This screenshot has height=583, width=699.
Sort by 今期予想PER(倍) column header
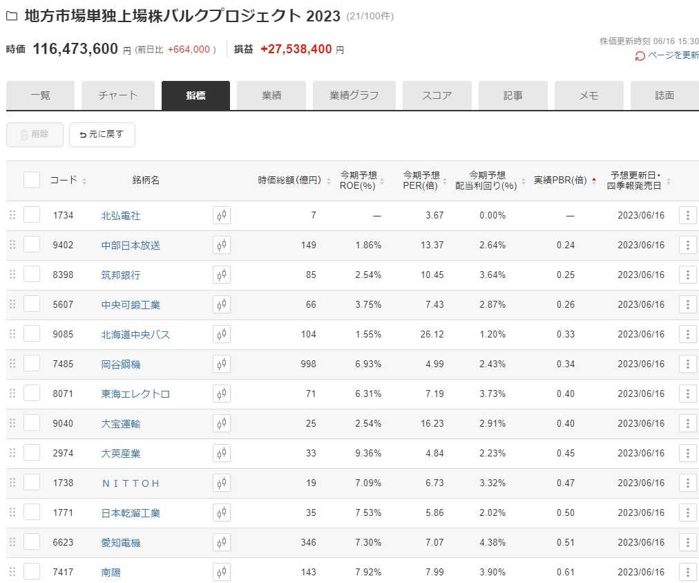(x=422, y=181)
